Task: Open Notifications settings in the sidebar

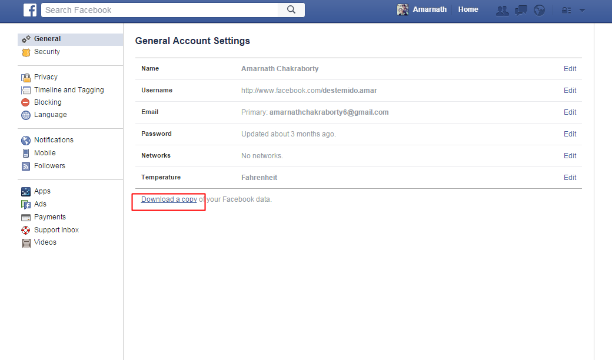Action: tap(54, 140)
